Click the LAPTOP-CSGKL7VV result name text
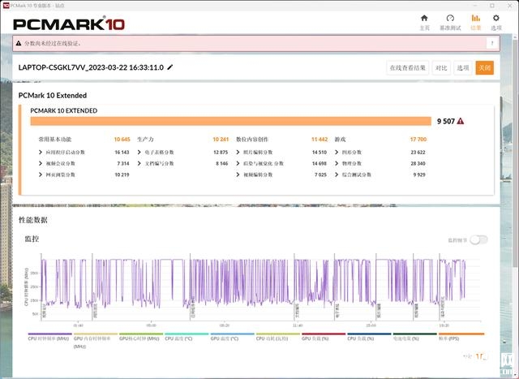Image resolution: width=519 pixels, height=379 pixels. coord(91,67)
